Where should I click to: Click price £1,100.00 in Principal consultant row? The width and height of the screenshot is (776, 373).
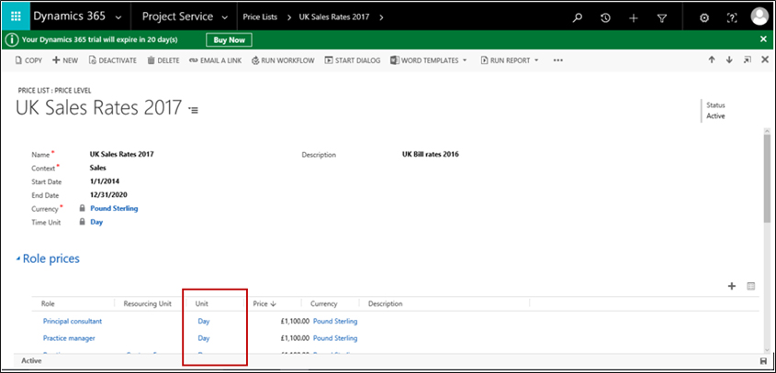295,321
